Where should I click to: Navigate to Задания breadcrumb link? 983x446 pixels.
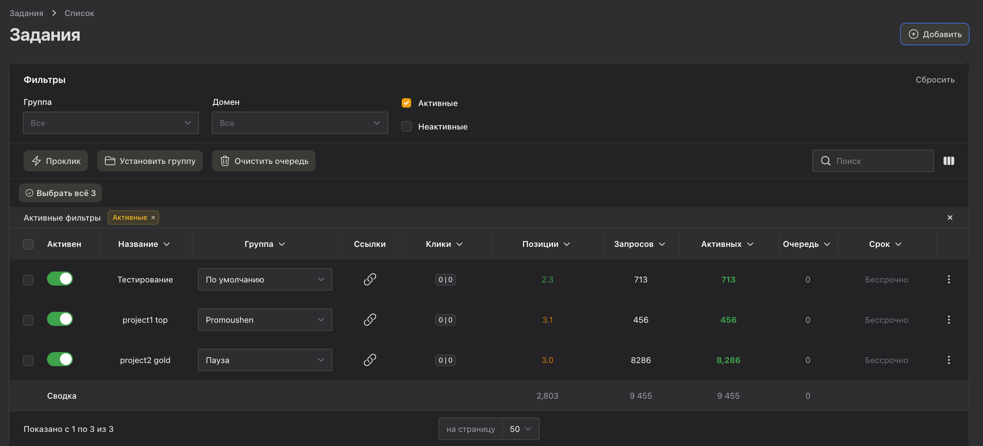(x=26, y=13)
